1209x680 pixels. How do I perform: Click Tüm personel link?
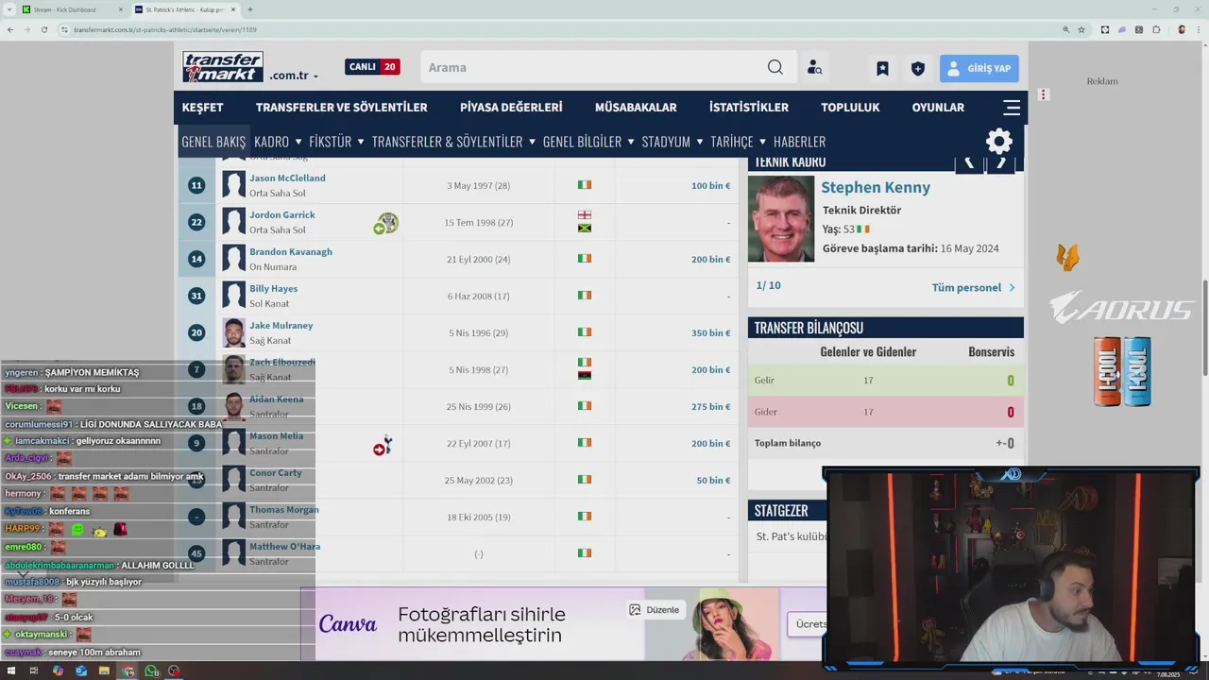click(973, 287)
